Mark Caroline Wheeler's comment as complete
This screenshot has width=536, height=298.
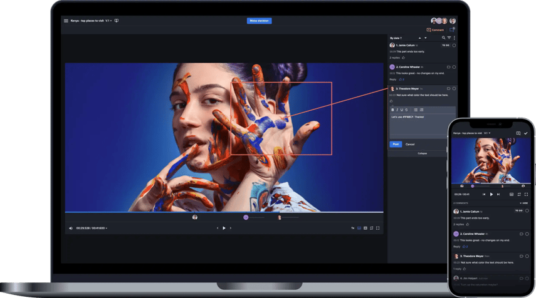click(454, 67)
